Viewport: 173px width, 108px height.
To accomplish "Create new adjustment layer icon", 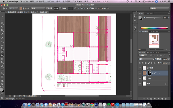I will click(x=155, y=99).
